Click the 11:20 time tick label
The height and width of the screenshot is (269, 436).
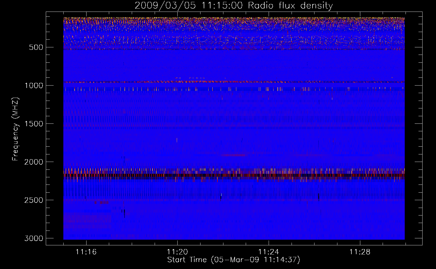[x=177, y=252]
